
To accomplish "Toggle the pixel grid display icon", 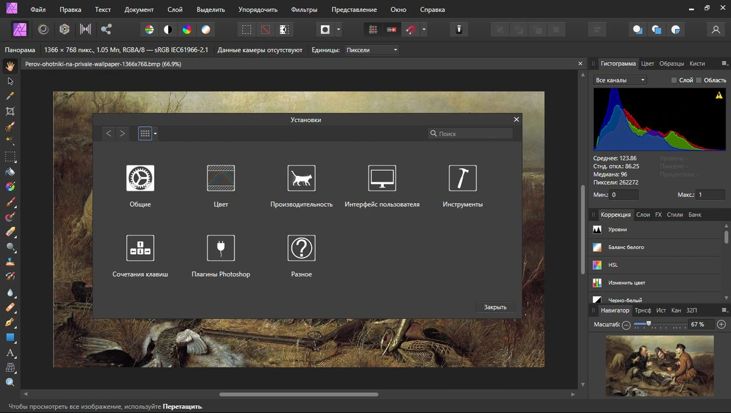I will [373, 29].
